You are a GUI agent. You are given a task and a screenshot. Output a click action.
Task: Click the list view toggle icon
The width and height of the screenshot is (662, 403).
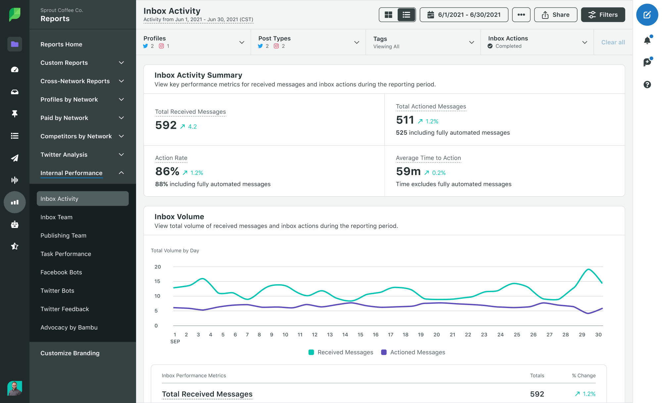(x=406, y=15)
